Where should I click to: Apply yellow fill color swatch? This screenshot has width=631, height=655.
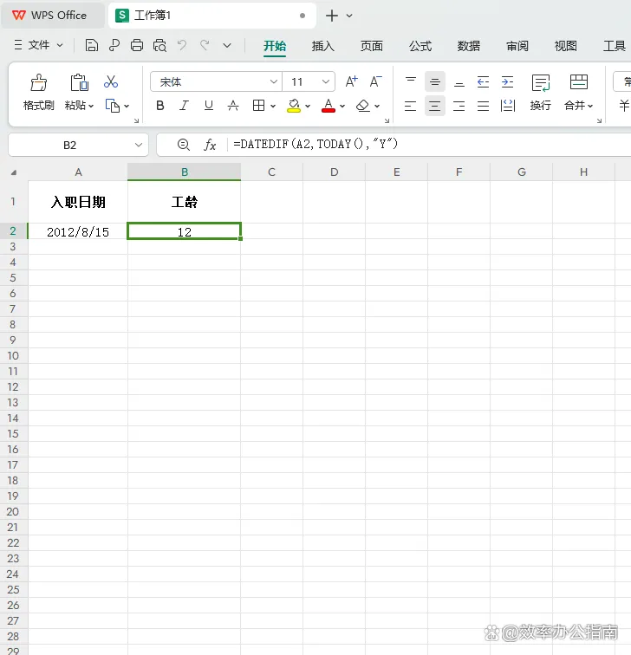tap(294, 106)
